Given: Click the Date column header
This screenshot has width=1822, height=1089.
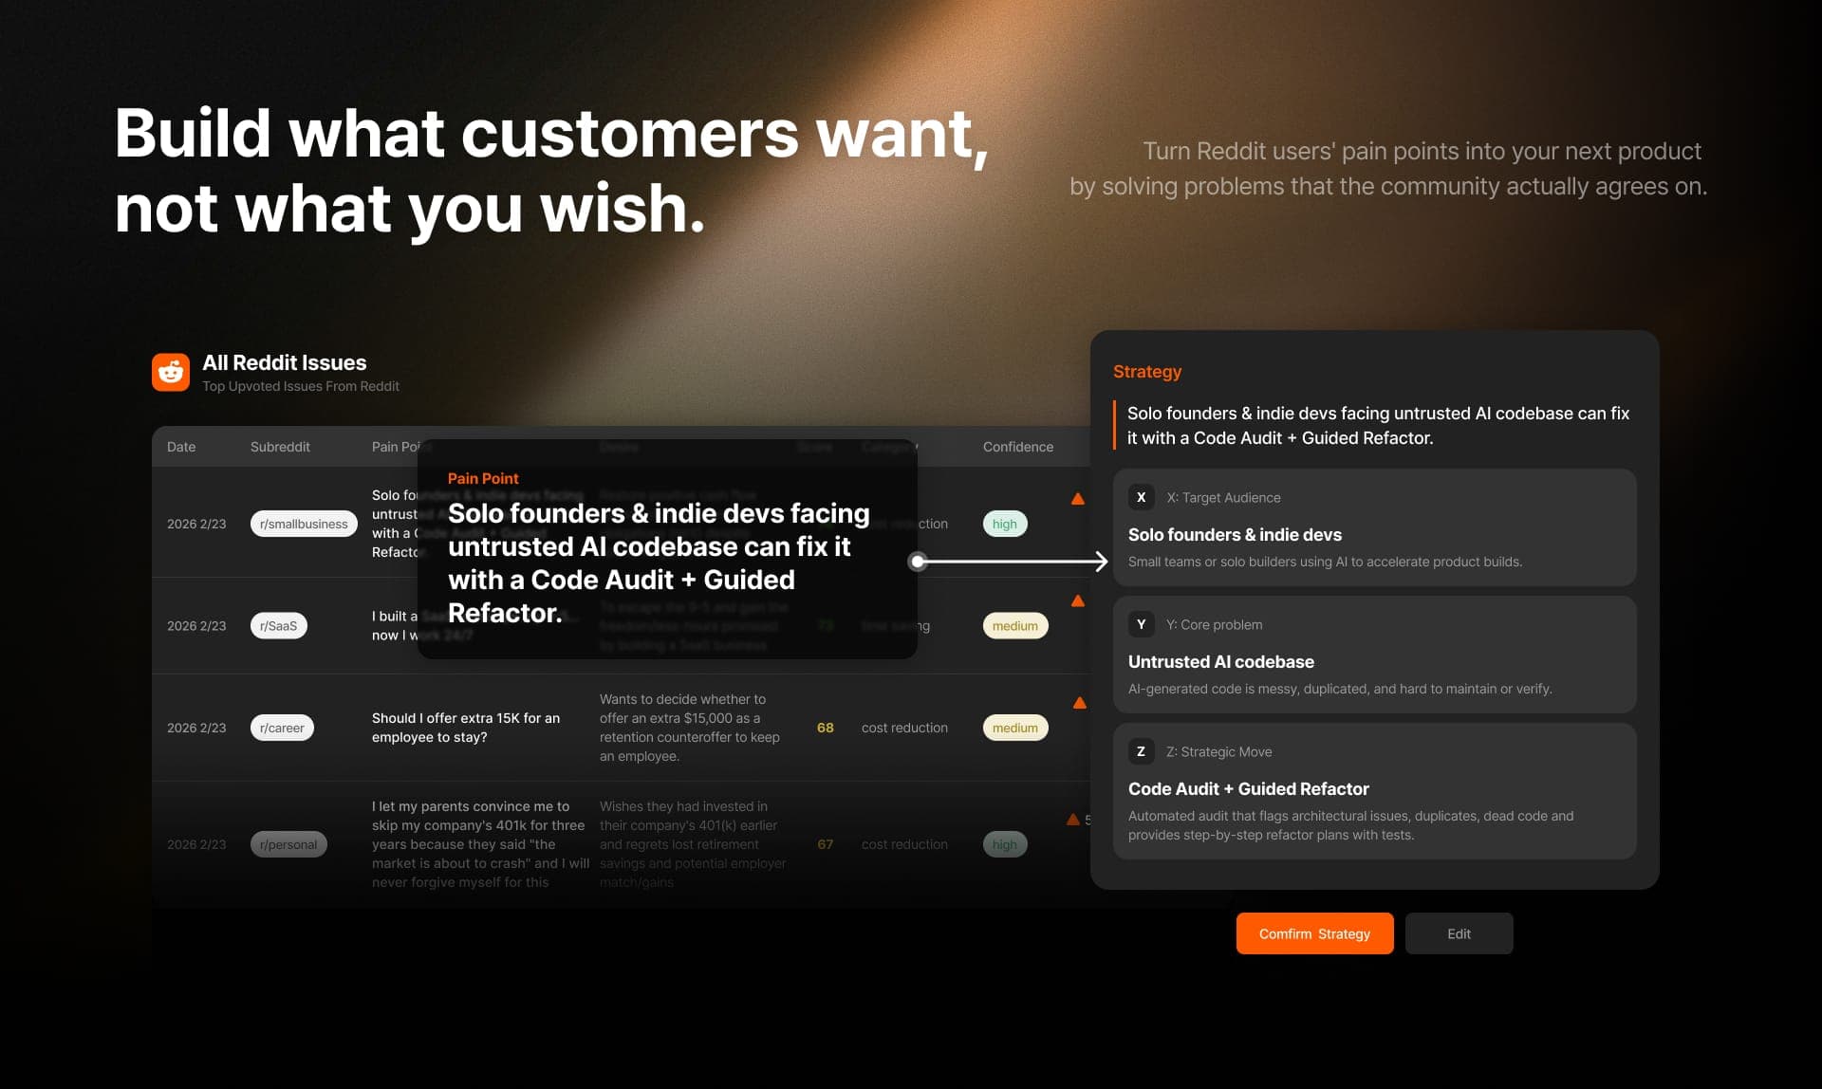Looking at the screenshot, I should pos(181,447).
